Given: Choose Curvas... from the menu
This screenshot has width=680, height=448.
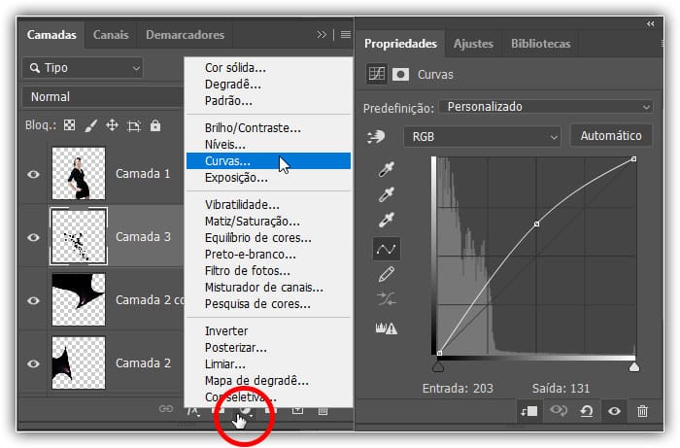Looking at the screenshot, I should tap(268, 161).
